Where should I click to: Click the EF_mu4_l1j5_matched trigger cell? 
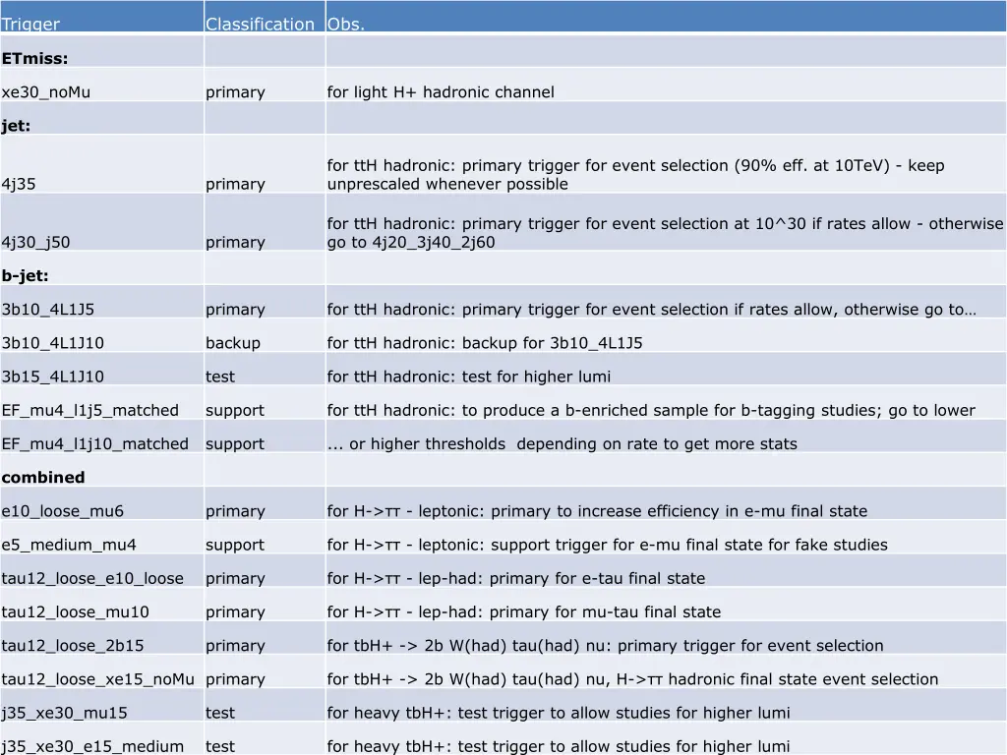click(101, 402)
